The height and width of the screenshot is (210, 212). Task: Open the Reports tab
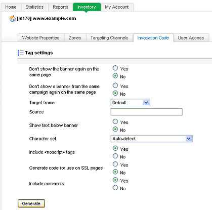(x=60, y=7)
